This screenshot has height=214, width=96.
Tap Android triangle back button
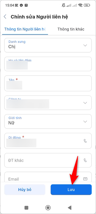tap(70, 208)
